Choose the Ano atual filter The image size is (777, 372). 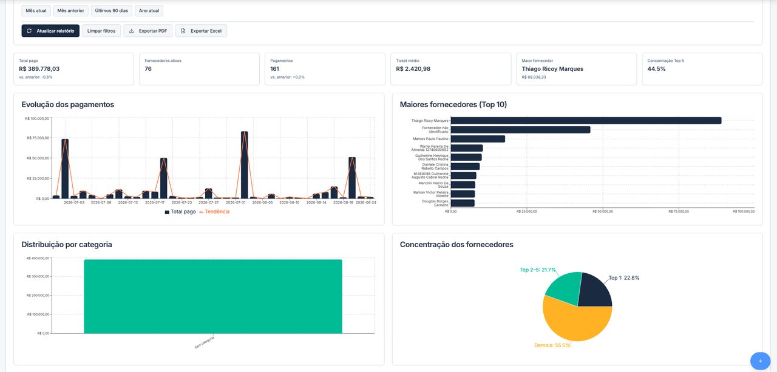[x=149, y=11]
